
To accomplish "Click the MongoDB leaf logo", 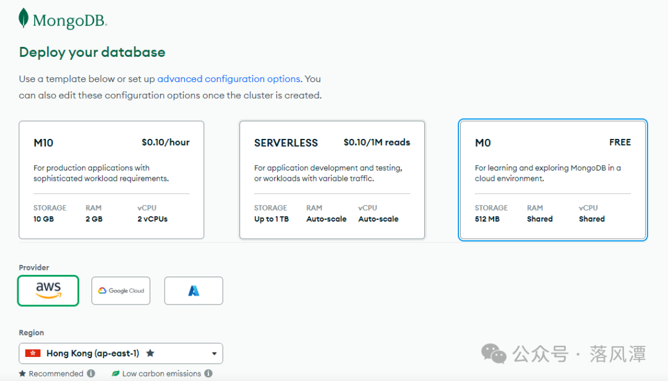I will pos(24,19).
